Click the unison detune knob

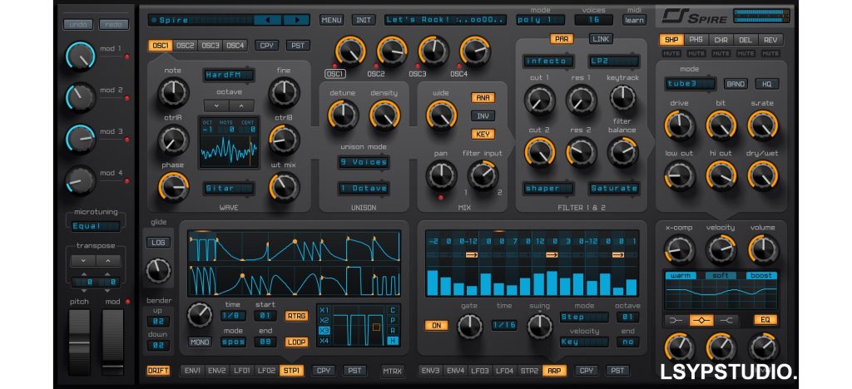(x=343, y=115)
